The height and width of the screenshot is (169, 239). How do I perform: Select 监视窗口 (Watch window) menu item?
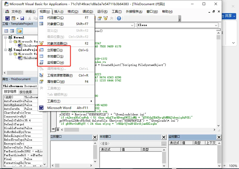[x=55, y=63]
